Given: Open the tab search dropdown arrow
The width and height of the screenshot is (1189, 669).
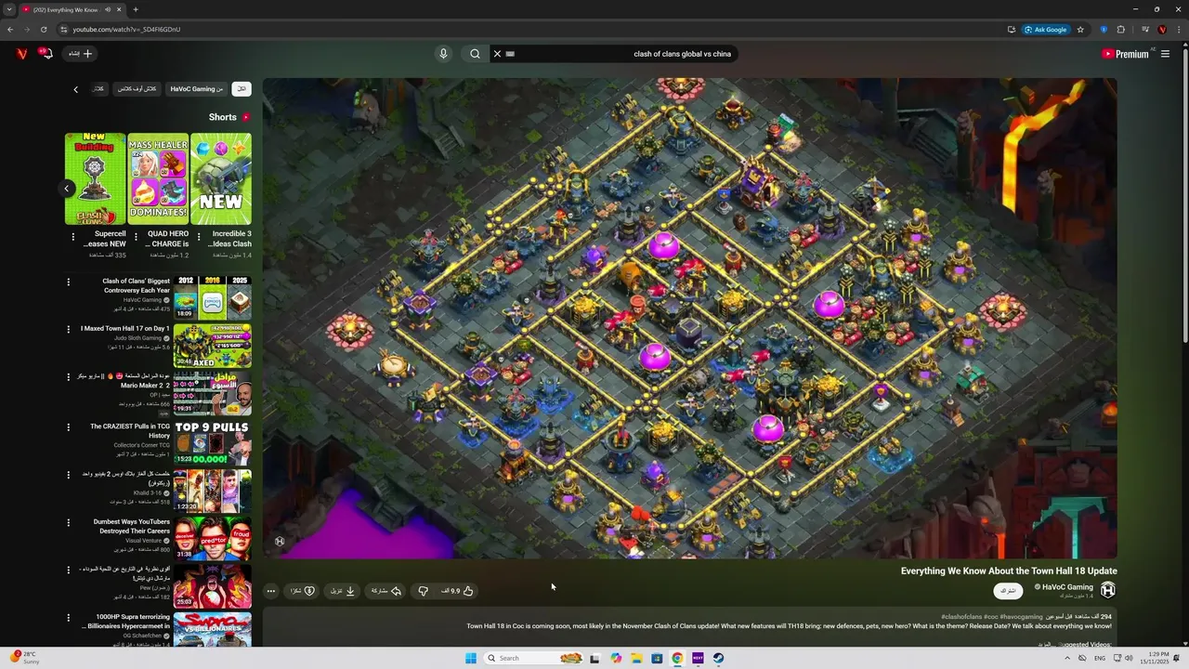Looking at the screenshot, I should (x=10, y=9).
